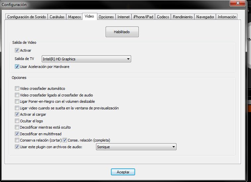Viewport: 251px width, 182px height.
Task: Toggle the Activar checkbox under Salida de Video
Action: [x=17, y=50]
